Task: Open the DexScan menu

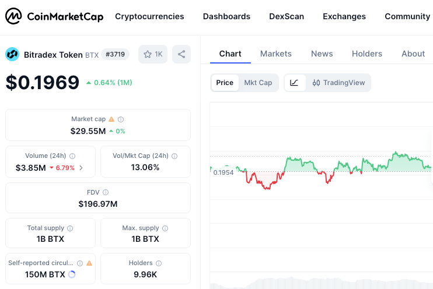Action: tap(287, 16)
